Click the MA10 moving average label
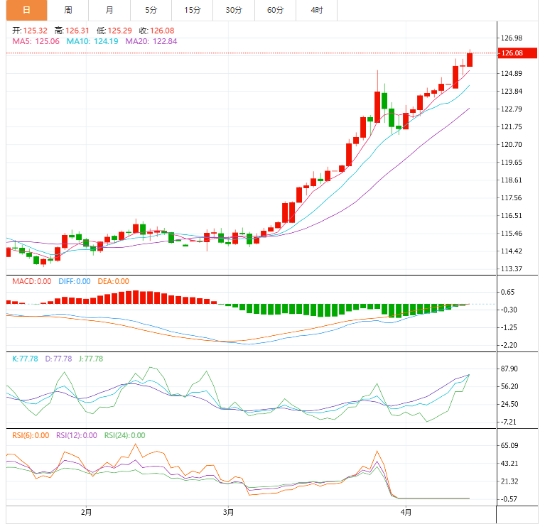 [x=92, y=42]
